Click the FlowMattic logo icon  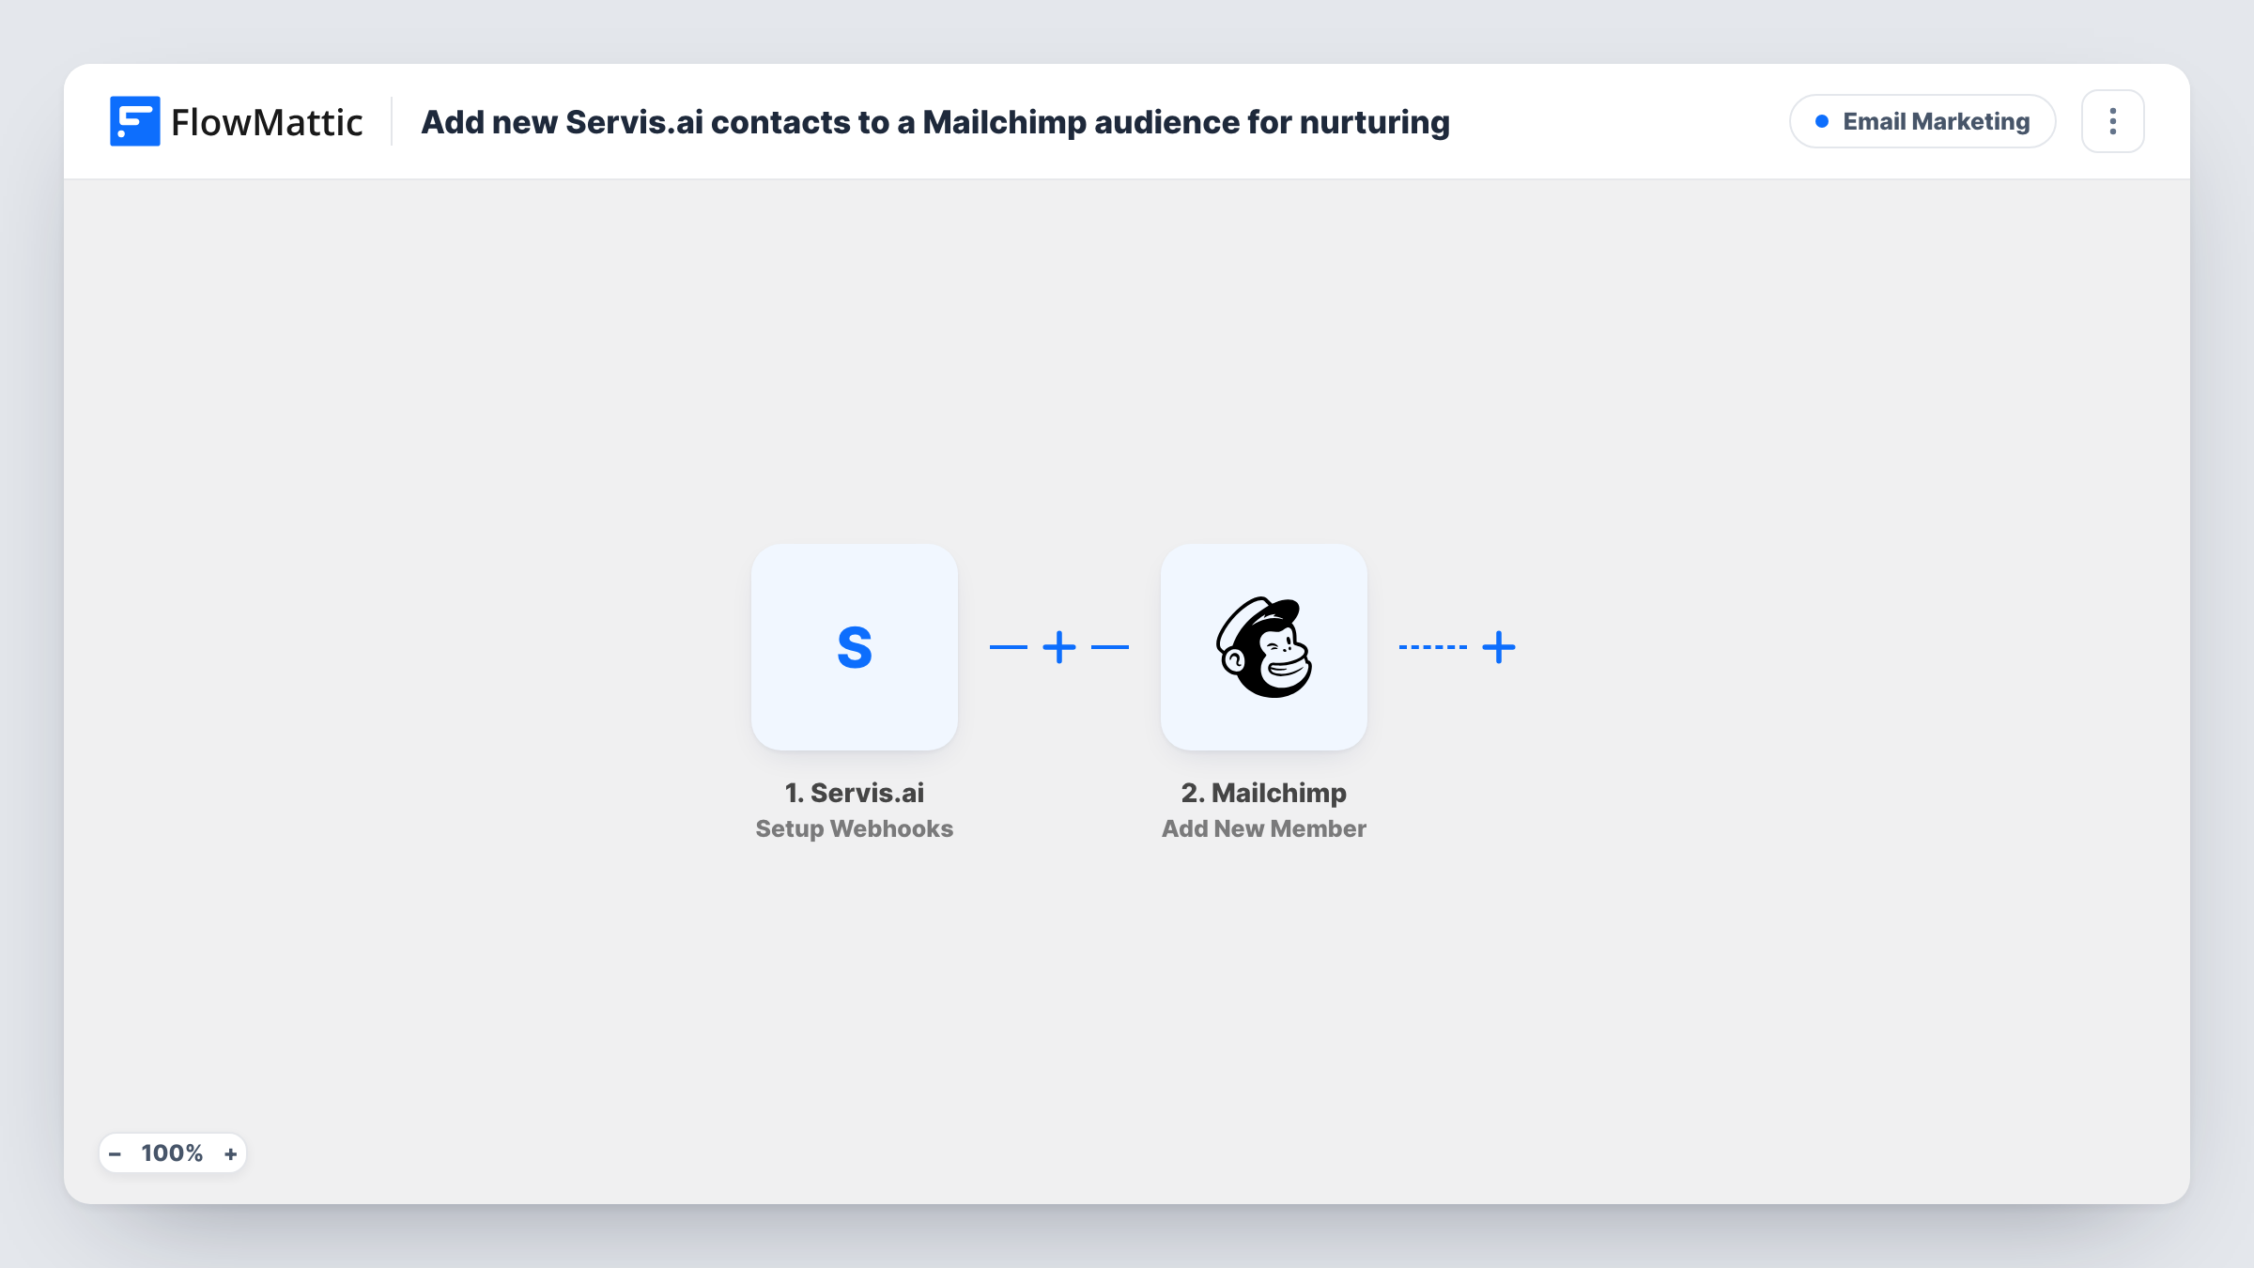pos(134,121)
